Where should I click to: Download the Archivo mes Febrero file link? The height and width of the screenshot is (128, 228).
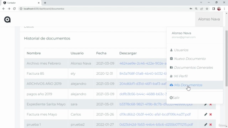point(143,63)
